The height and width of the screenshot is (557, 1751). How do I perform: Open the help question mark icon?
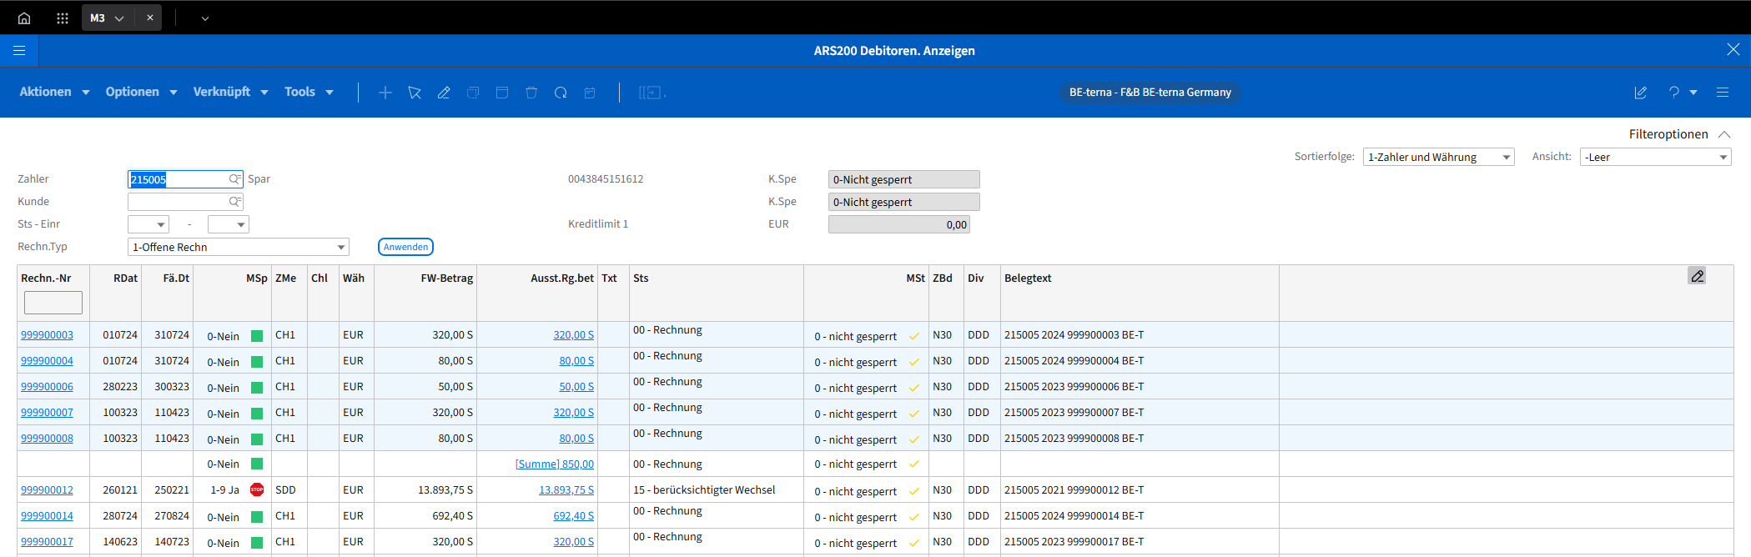tap(1673, 93)
